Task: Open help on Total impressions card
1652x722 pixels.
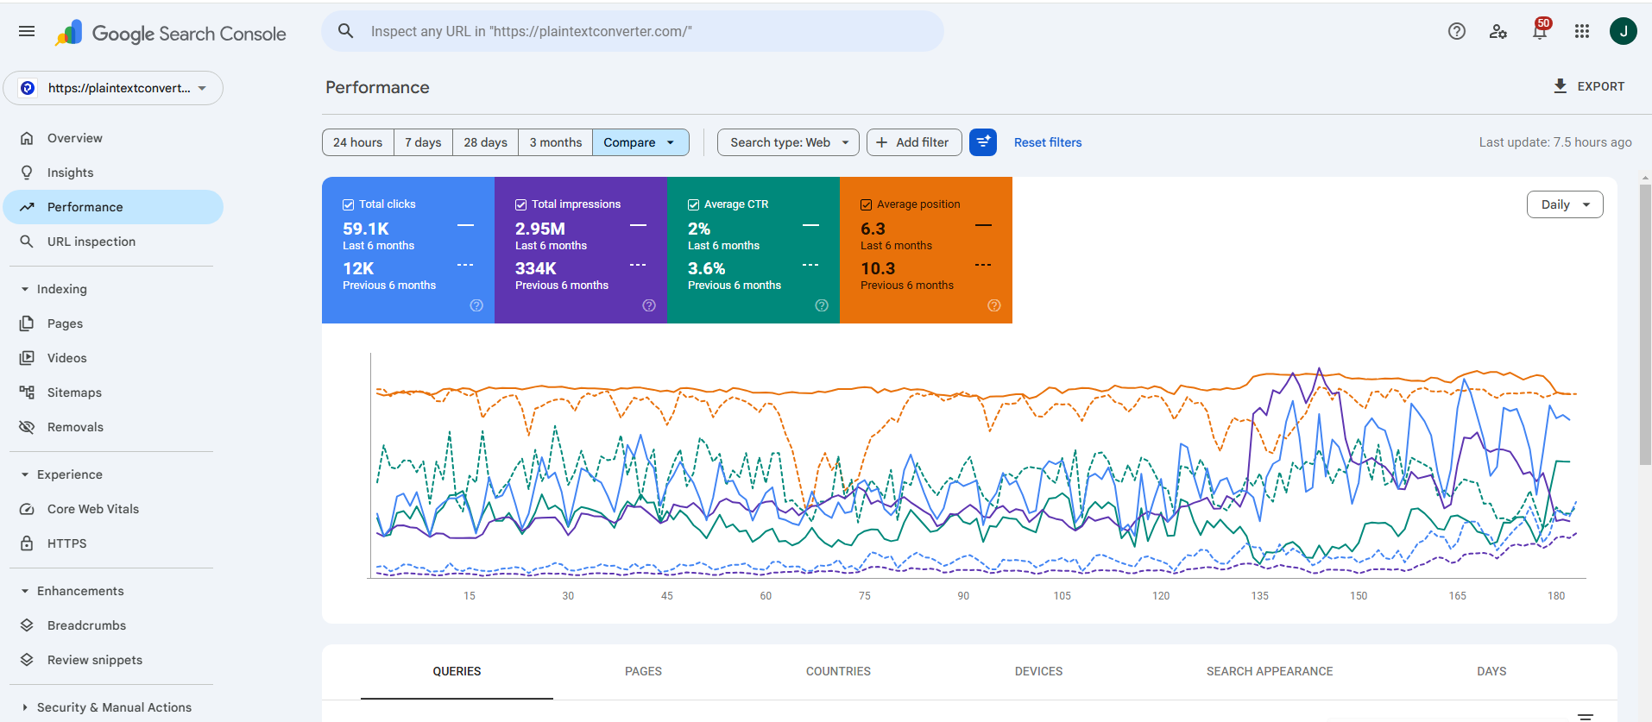Action: click(649, 305)
